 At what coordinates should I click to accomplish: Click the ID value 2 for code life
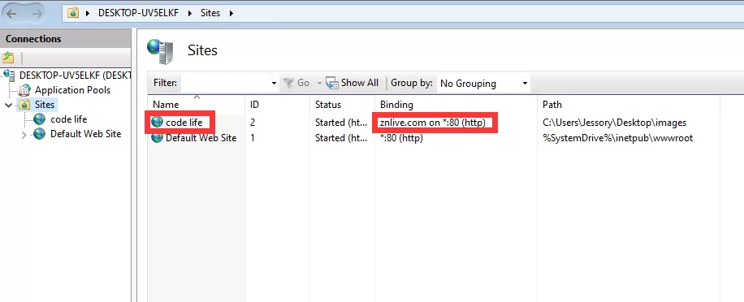253,123
